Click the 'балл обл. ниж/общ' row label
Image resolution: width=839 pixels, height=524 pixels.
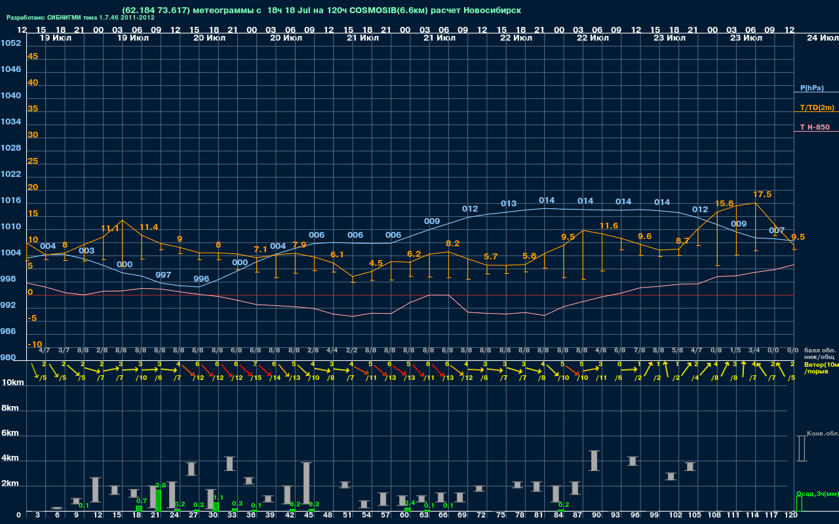[819, 354]
